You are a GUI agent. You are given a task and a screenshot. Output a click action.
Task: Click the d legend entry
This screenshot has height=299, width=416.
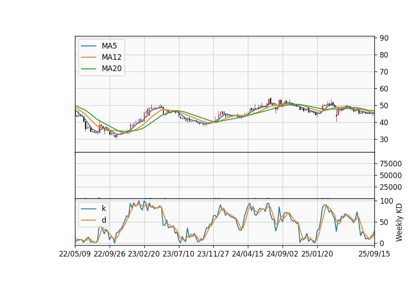click(94, 220)
